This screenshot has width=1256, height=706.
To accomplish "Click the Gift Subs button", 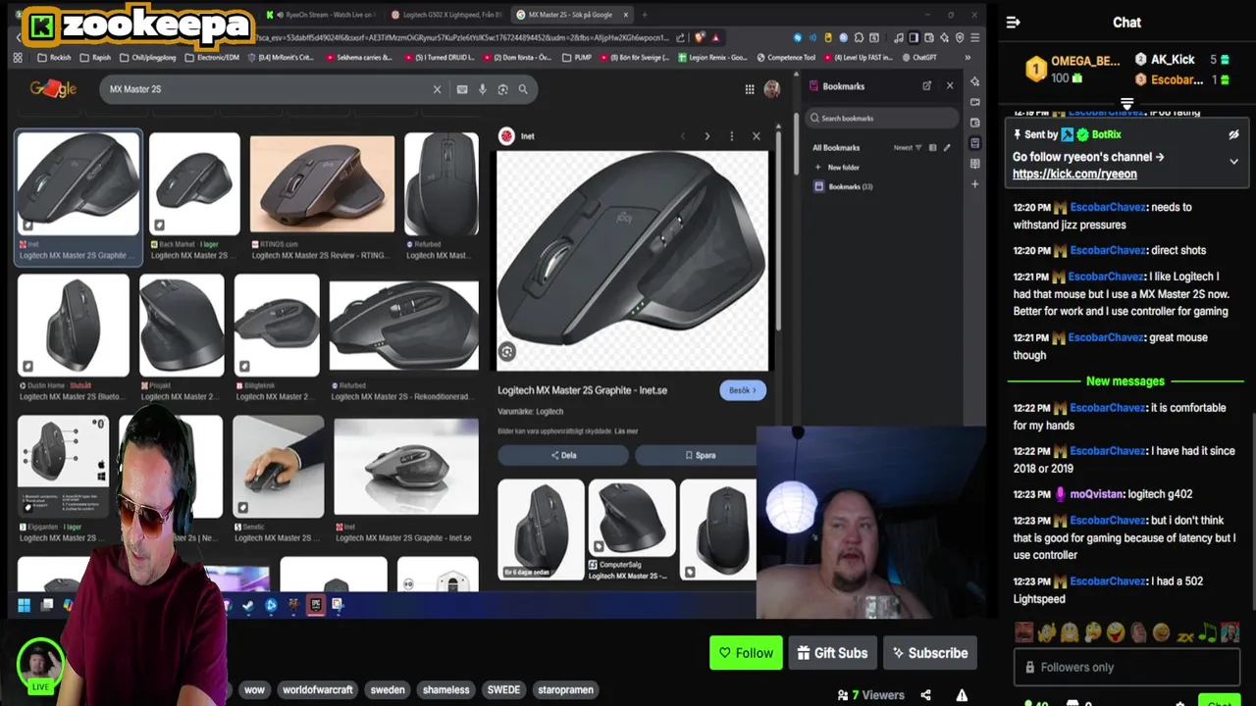I will point(832,653).
